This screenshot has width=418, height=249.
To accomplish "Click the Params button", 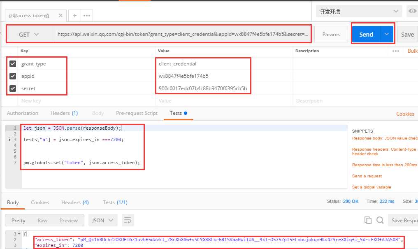I will tap(331, 34).
